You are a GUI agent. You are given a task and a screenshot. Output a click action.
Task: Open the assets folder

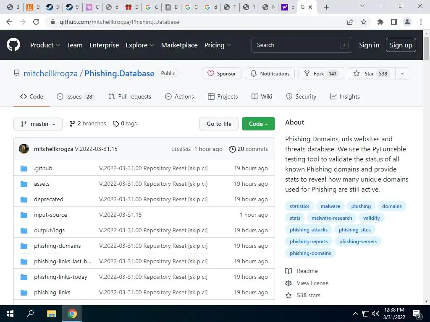coord(42,184)
